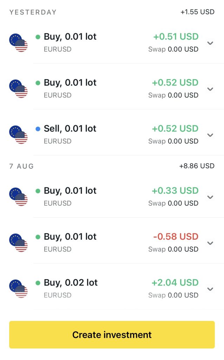The image size is (224, 360).
Task: Click EURUSD flag icon of 0.02 lot trade
Action: (18, 289)
